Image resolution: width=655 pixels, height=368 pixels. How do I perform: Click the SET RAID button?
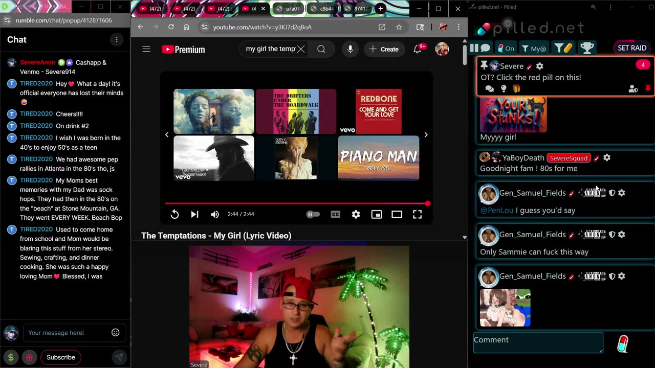pos(632,48)
